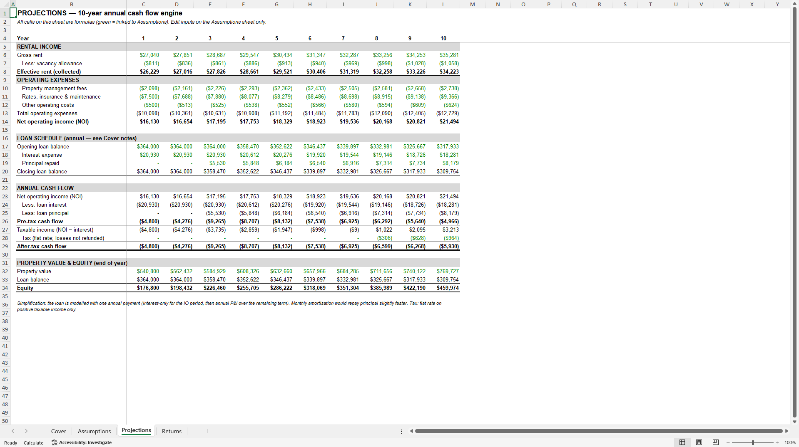
Task: Select the Projections sheet tab
Action: tap(136, 430)
